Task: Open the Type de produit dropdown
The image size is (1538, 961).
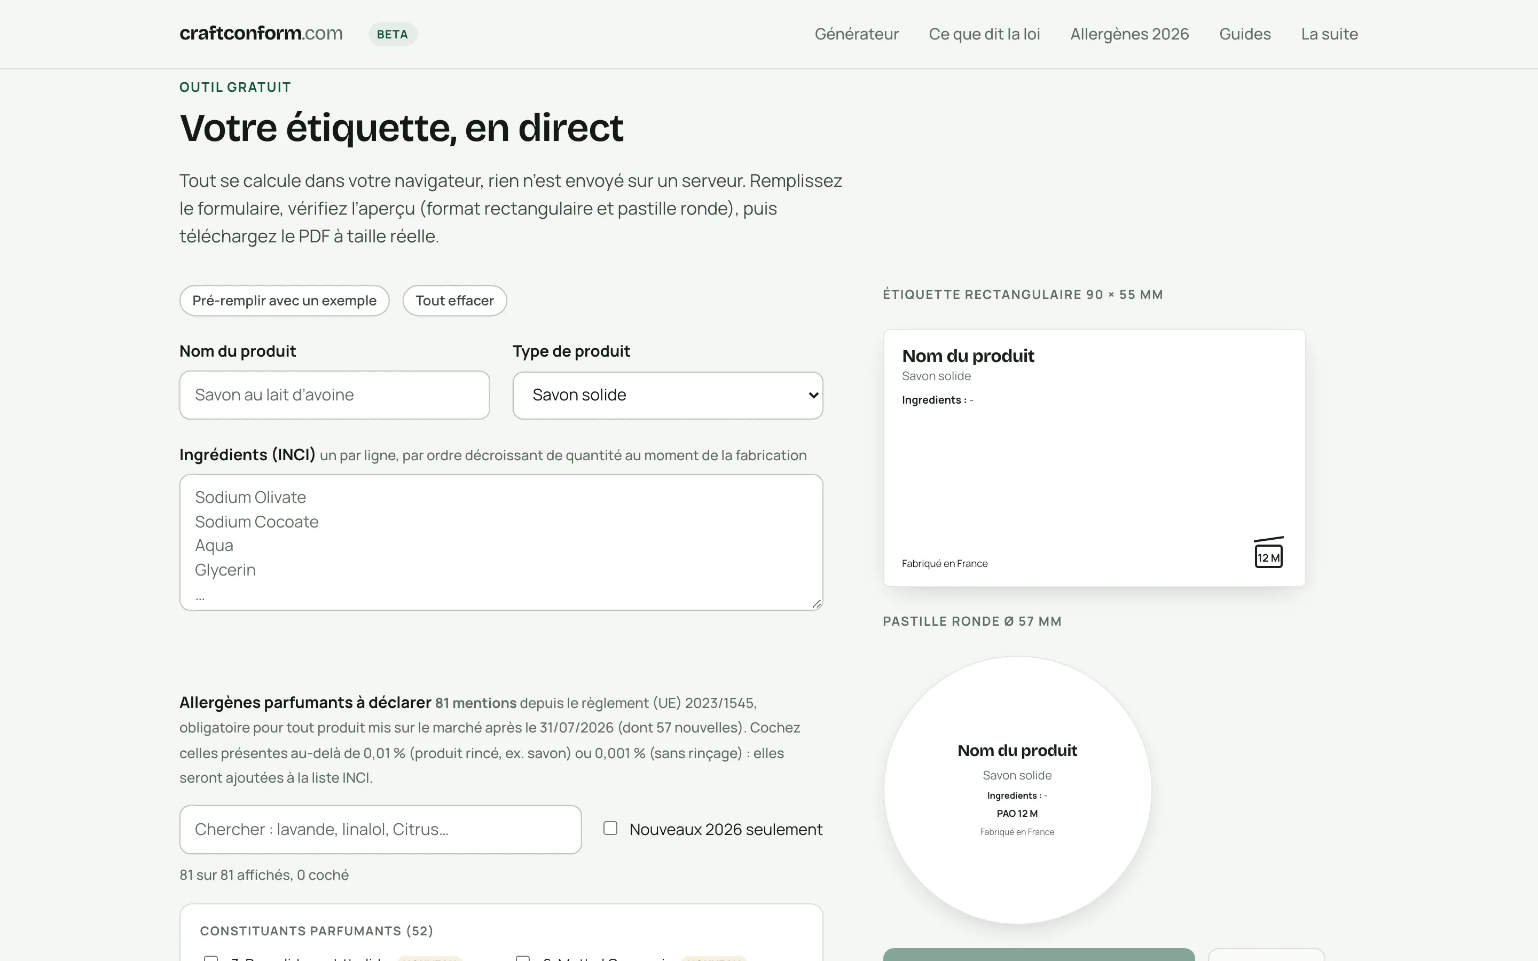Action: [x=668, y=395]
